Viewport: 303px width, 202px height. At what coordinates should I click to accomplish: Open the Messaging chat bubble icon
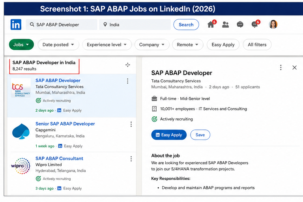[x=256, y=24]
